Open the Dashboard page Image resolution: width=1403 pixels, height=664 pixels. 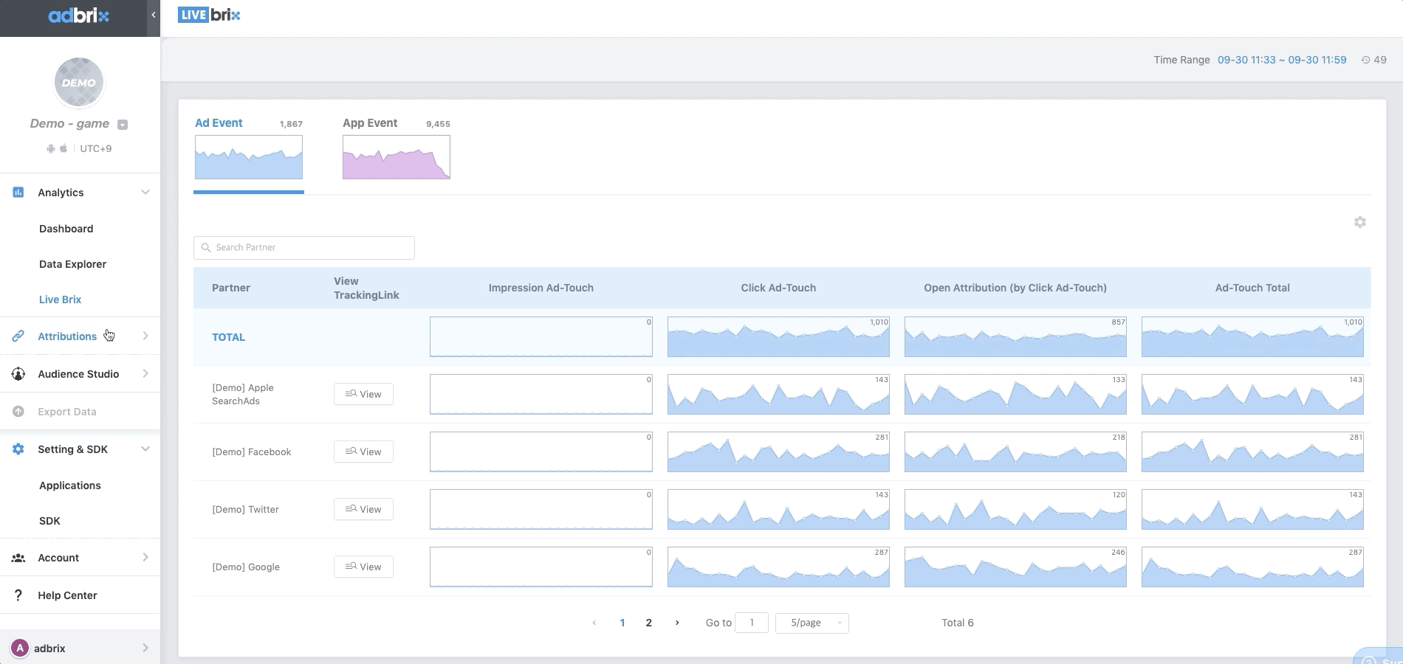coord(66,229)
